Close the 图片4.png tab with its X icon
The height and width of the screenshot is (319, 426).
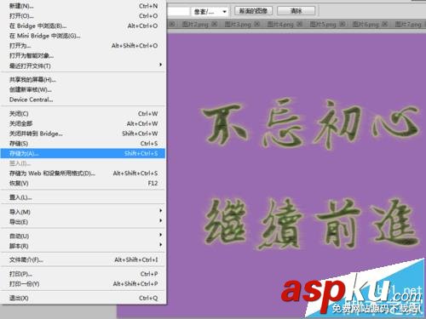click(300, 24)
